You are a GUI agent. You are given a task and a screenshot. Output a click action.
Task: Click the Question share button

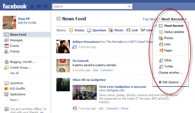point(99,30)
